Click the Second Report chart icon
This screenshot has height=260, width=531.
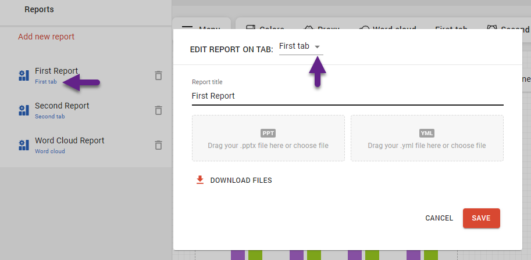[x=24, y=110]
